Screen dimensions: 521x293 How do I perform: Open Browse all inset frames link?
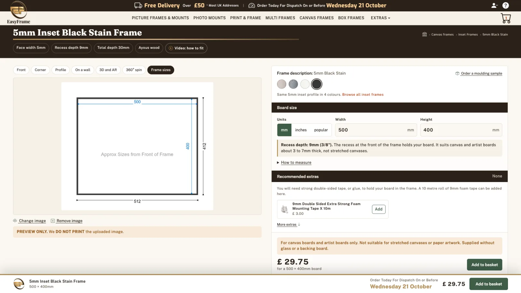tap(363, 95)
